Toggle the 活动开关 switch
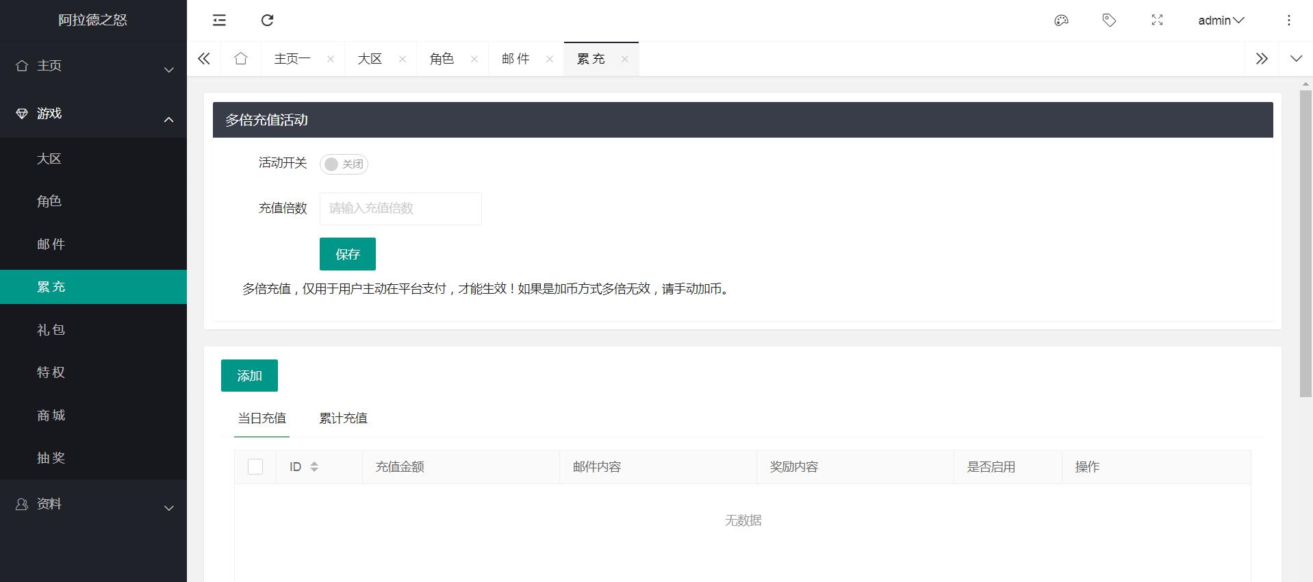Viewport: 1313px width, 582px height. (x=344, y=164)
